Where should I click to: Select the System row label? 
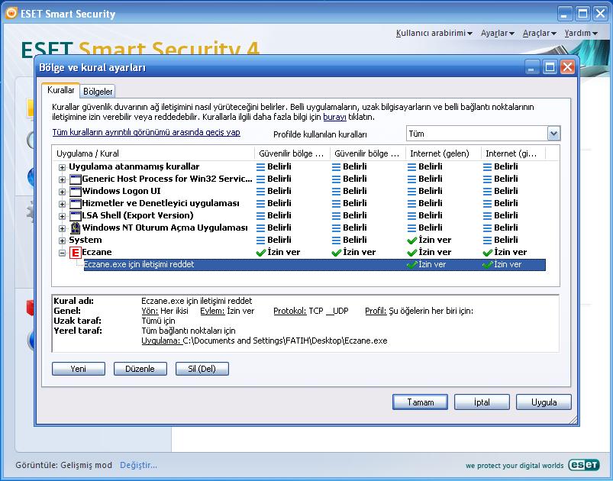pos(85,240)
